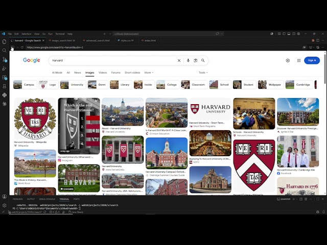Click the Google logo
The width and height of the screenshot is (327, 245).
tap(32, 60)
